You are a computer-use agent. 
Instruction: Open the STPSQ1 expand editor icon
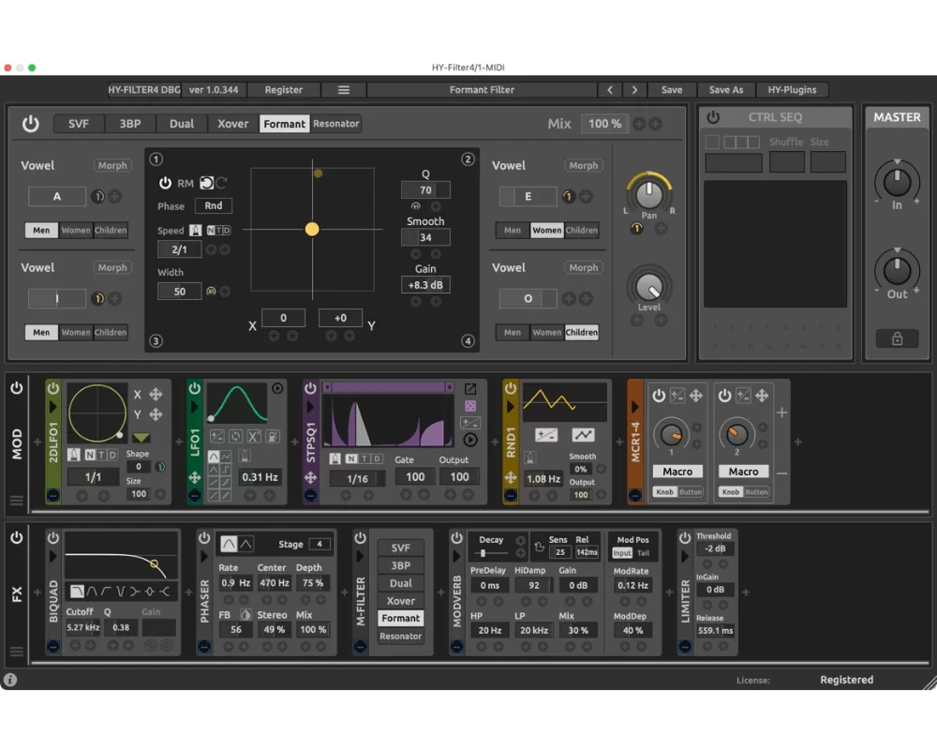470,389
